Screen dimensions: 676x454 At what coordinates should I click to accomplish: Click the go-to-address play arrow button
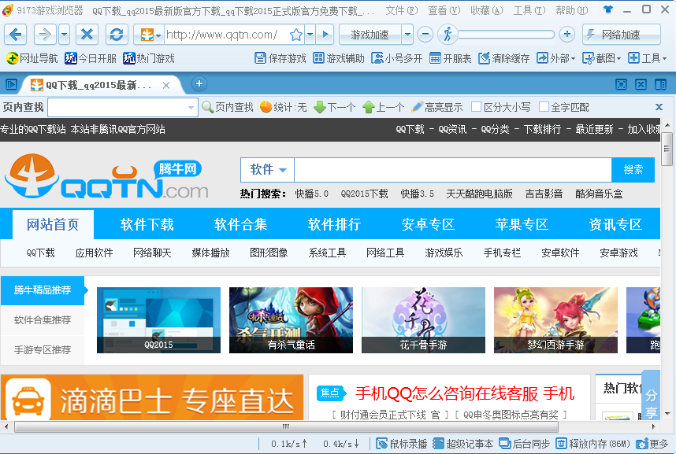pyautogui.click(x=325, y=35)
